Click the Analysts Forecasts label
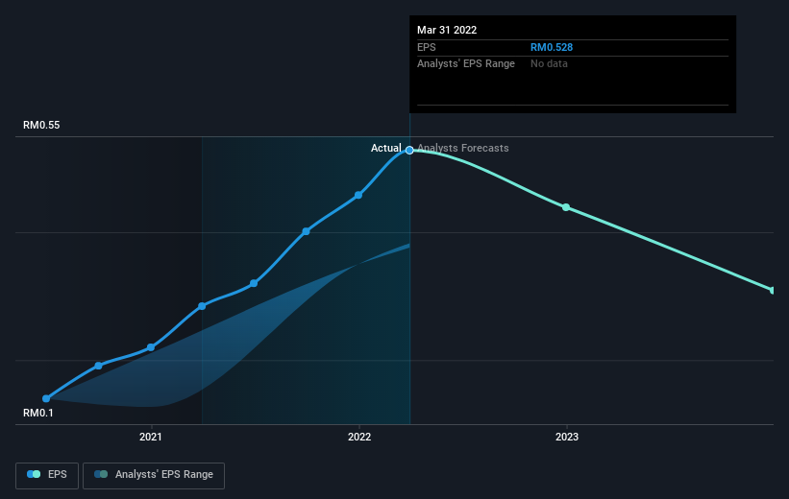The image size is (789, 499). tap(464, 149)
